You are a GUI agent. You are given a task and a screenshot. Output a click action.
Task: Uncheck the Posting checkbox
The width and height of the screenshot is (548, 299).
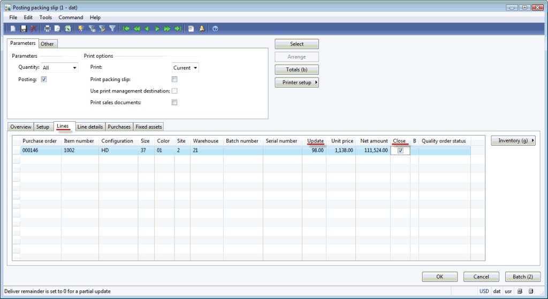(44, 80)
